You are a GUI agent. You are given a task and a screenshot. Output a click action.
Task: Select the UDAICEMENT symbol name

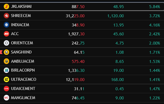(23, 89)
